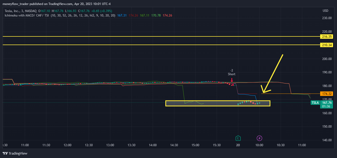Click the orange 174.32 price label
This screenshot has width=337, height=158.
click(x=326, y=94)
